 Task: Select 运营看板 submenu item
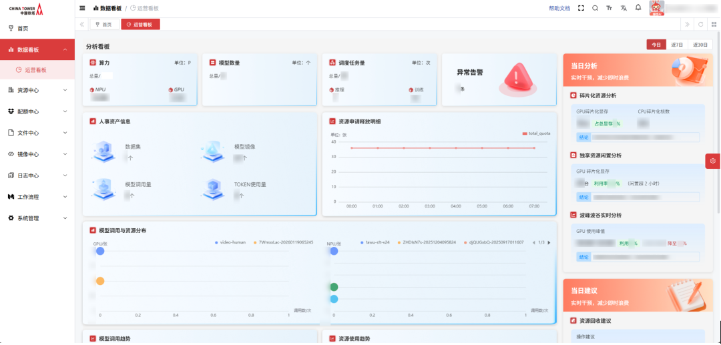[x=37, y=70]
